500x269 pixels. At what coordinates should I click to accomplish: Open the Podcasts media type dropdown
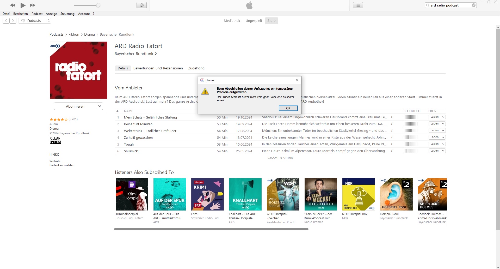point(35,21)
